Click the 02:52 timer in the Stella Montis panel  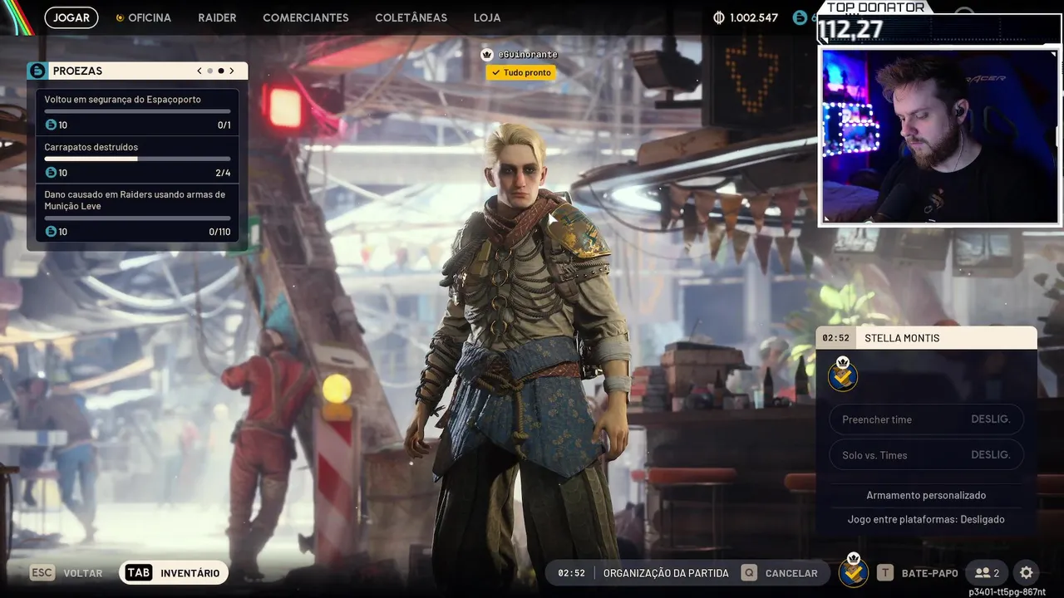tap(836, 338)
